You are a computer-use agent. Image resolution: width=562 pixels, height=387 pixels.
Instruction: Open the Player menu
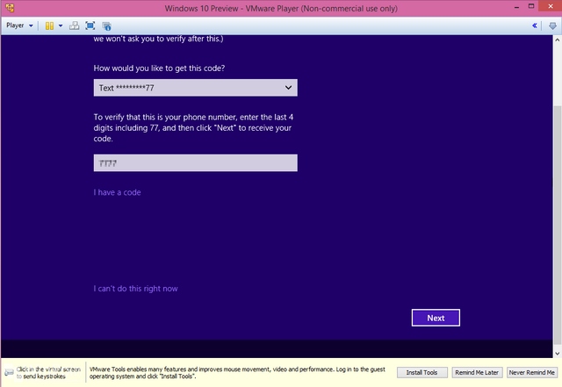19,25
